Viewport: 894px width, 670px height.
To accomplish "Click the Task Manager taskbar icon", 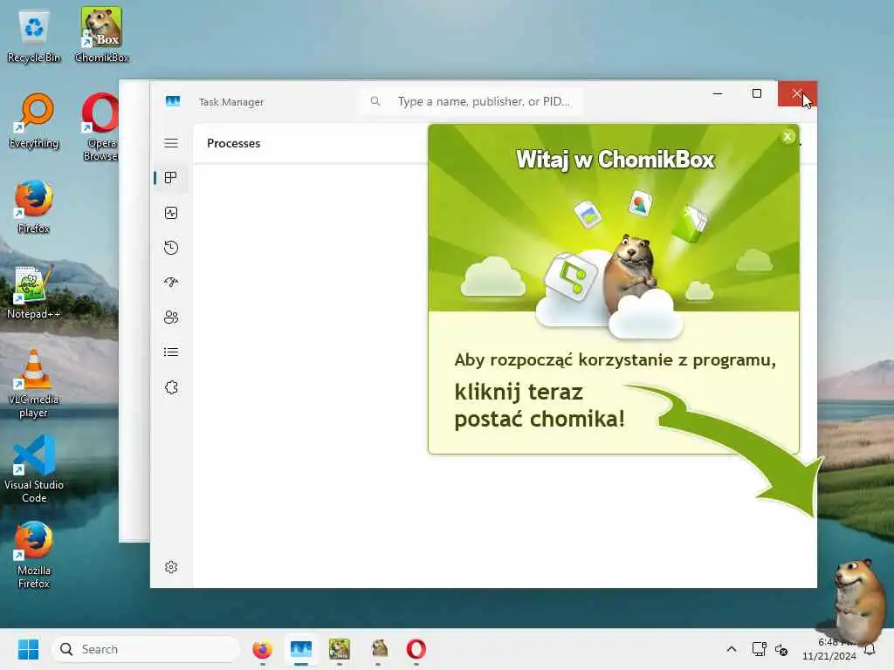I will coord(301,649).
